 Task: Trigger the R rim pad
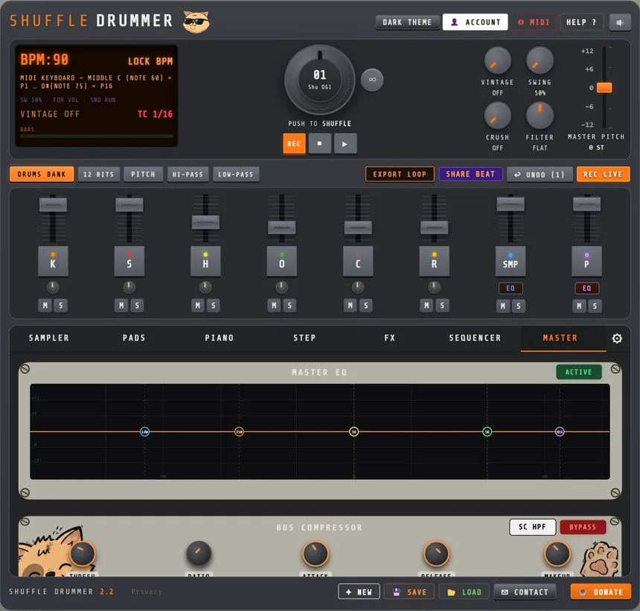435,261
